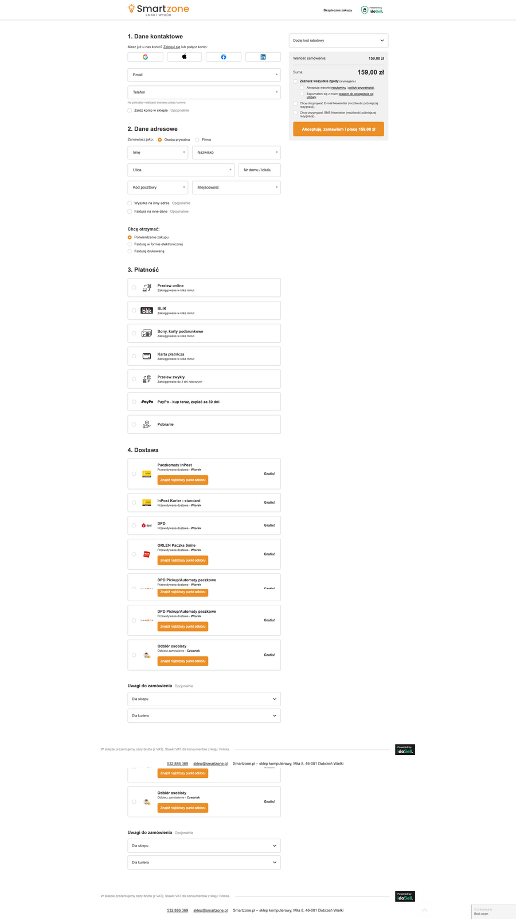Sign in with the Facebook icon
The height and width of the screenshot is (920, 516).
[224, 57]
